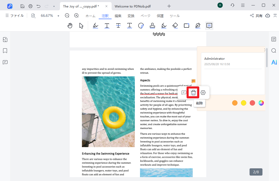Open the properties panel in right sidebar

pos(274,39)
